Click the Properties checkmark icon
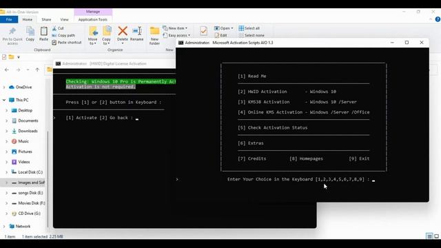 pyautogui.click(x=204, y=31)
